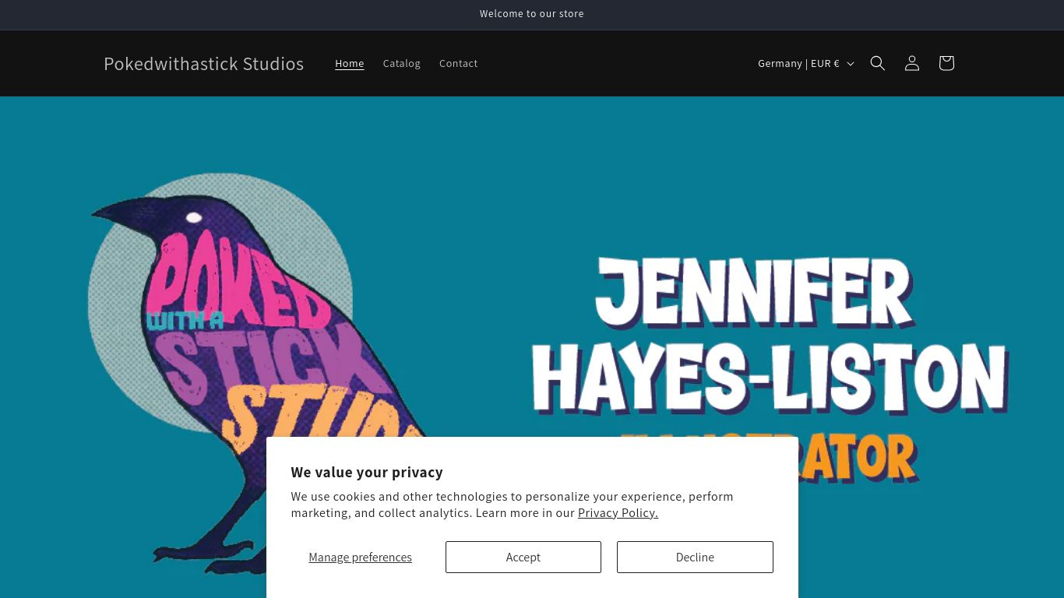The width and height of the screenshot is (1064, 598).
Task: Click the crow logo artwork
Action: [x=257, y=374]
